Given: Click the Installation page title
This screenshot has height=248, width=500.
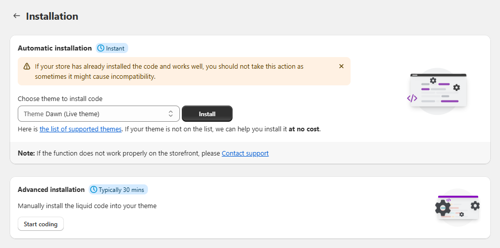Looking at the screenshot, I should (52, 16).
